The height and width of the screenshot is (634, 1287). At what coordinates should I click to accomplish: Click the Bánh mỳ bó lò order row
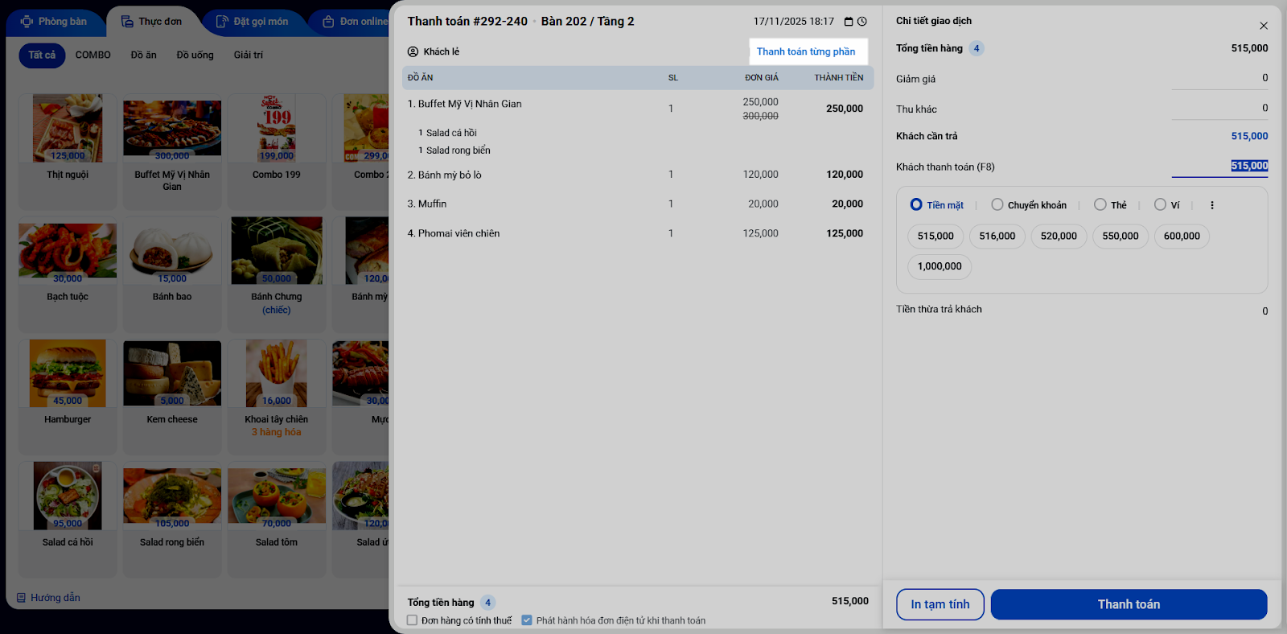[x=638, y=175]
